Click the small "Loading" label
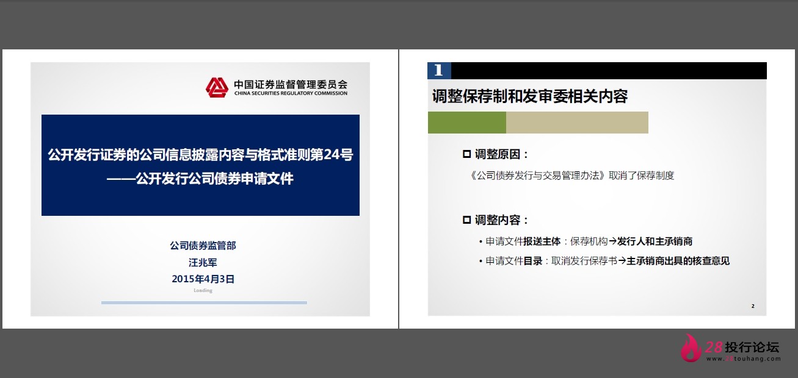The width and height of the screenshot is (798, 378). click(x=203, y=291)
